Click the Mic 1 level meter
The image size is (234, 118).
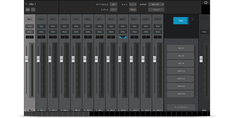click(x=32, y=70)
